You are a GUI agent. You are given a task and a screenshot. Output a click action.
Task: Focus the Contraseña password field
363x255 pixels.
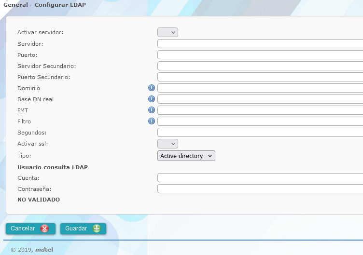260,189
